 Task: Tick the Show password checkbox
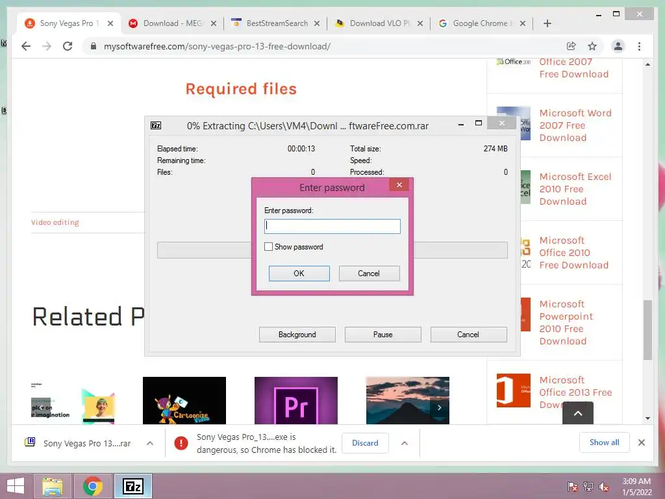(x=268, y=246)
